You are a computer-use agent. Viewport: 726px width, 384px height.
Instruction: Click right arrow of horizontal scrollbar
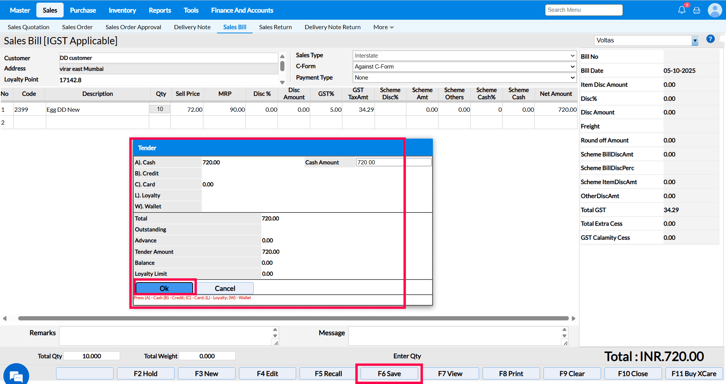tap(573, 318)
